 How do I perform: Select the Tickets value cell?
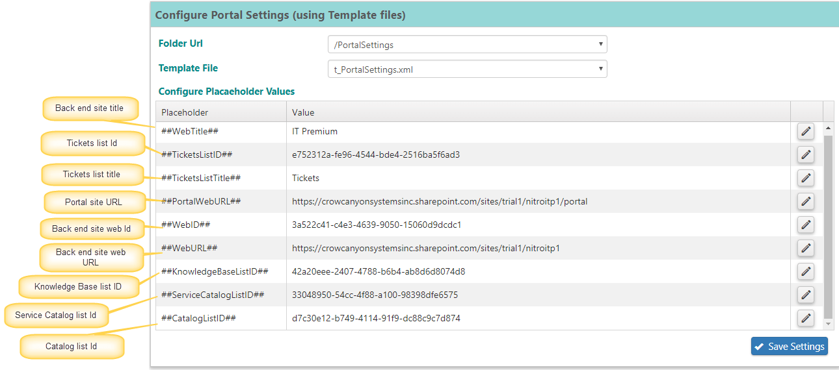tap(539, 178)
